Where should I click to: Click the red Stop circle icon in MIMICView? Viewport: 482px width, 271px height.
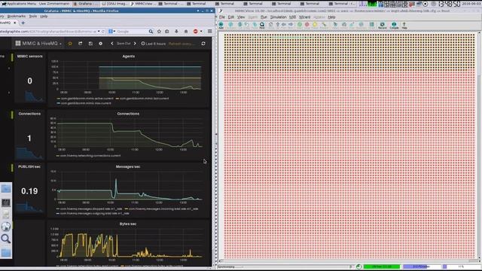click(x=307, y=25)
